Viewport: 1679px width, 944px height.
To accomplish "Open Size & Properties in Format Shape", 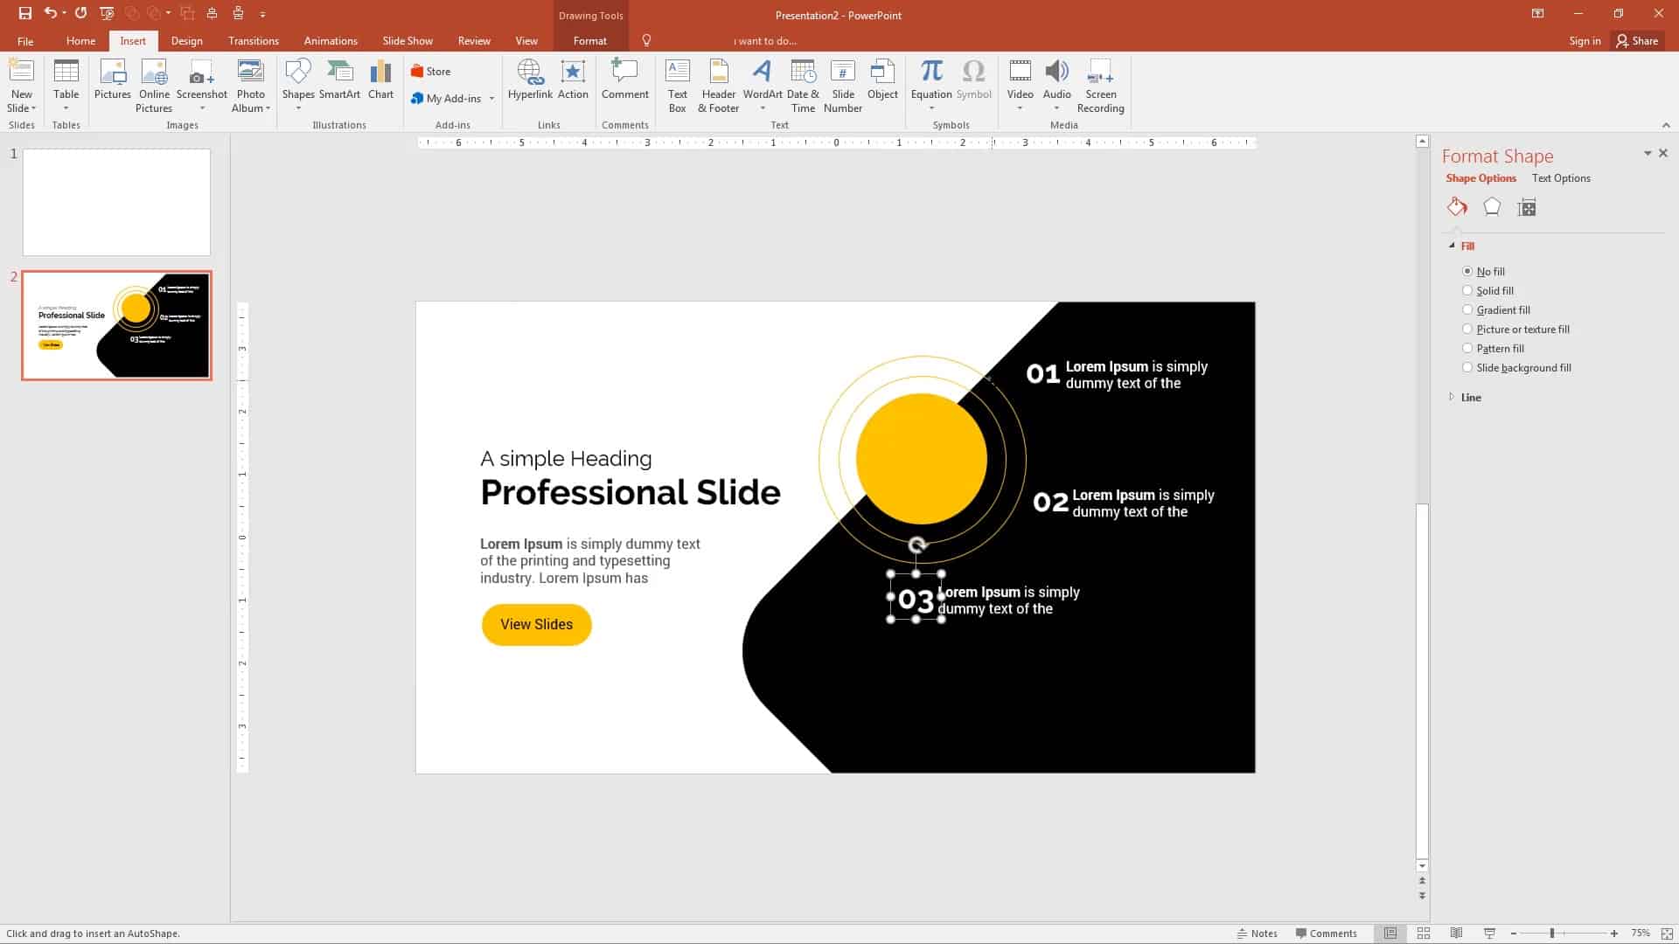I will coord(1525,206).
